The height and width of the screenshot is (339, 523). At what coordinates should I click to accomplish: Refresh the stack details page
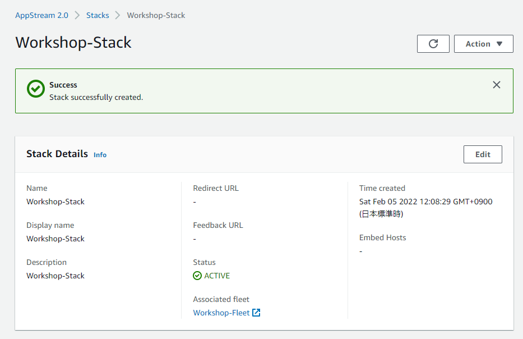[433, 44]
